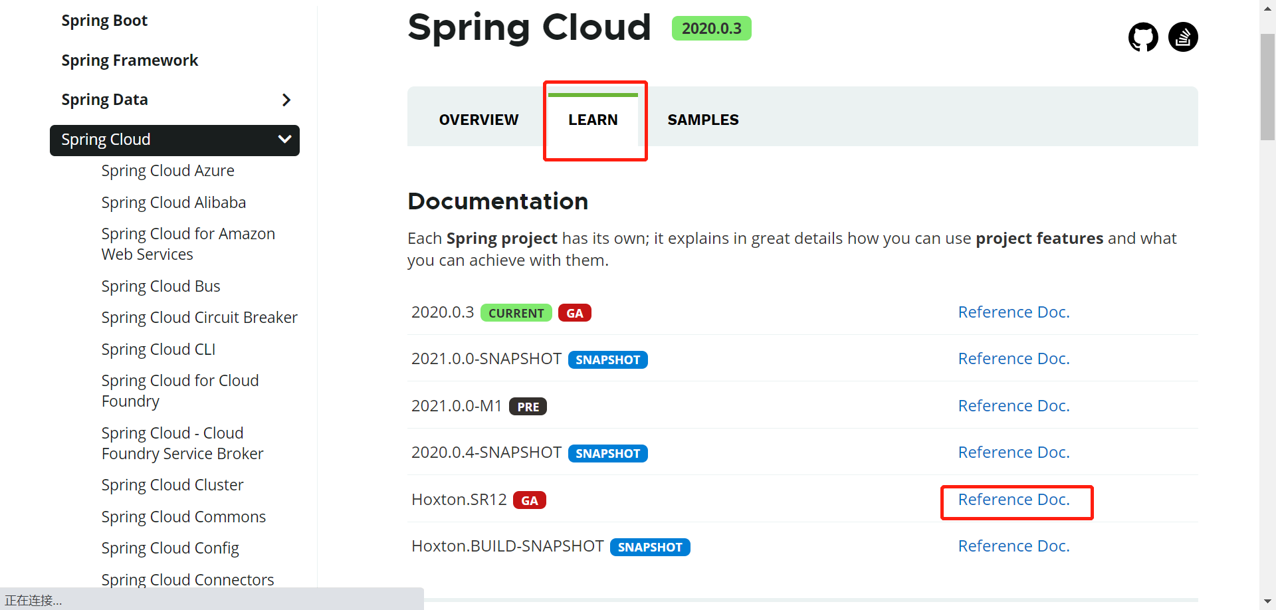Image resolution: width=1276 pixels, height=610 pixels.
Task: Open Spring Cloud Azure project page
Action: pos(167,171)
